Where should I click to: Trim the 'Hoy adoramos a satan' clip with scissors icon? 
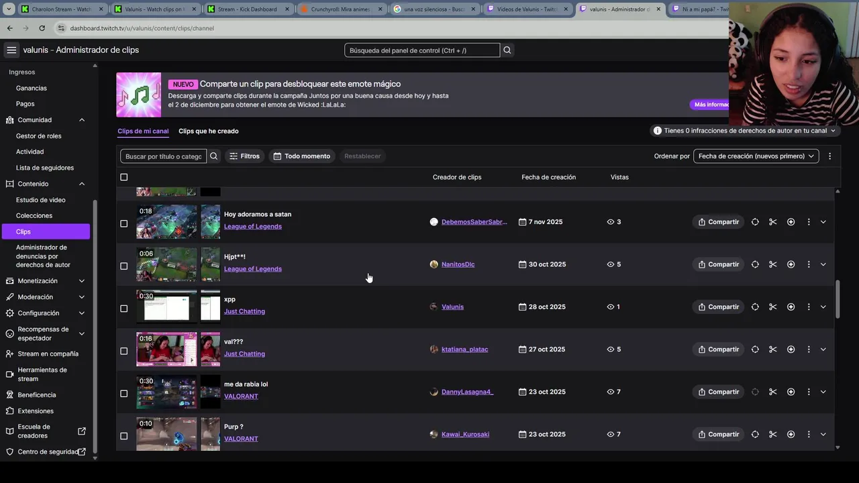[x=773, y=222]
